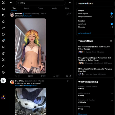115x115 pixels.
Task: Open Premium X icon in sidebar
Action: (x=3, y=59)
